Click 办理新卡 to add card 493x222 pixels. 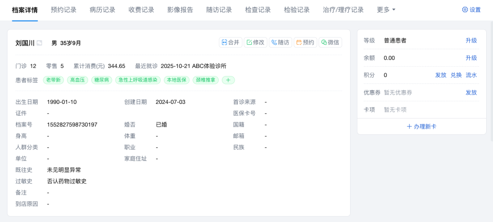[422, 127]
